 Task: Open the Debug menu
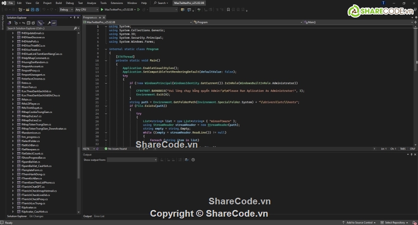70,3
